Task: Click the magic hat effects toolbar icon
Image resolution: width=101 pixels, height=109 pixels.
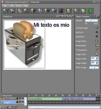Action: click(x=61, y=11)
